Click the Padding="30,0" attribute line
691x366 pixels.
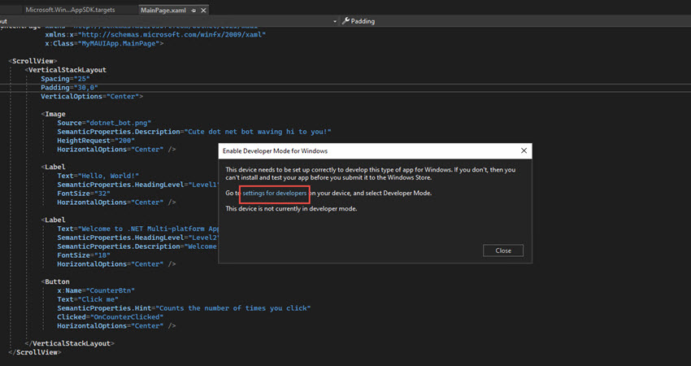[x=69, y=88]
